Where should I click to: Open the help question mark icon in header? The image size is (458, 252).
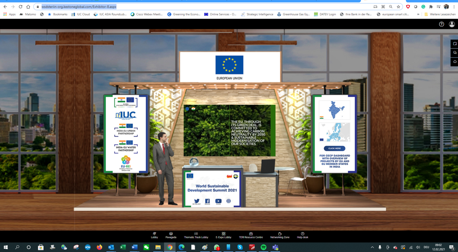441,24
